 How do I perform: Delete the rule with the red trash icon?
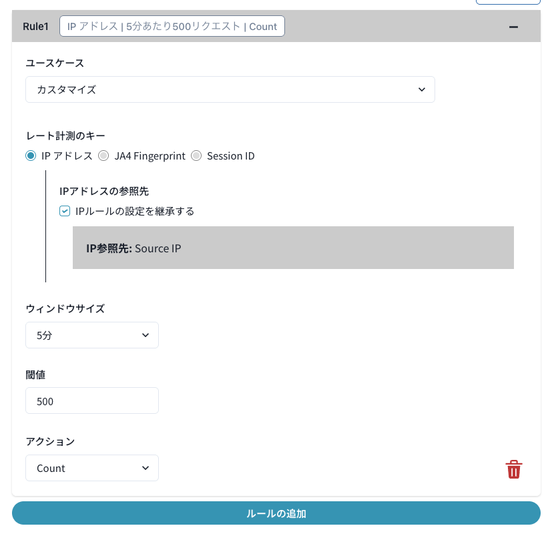pyautogui.click(x=513, y=469)
